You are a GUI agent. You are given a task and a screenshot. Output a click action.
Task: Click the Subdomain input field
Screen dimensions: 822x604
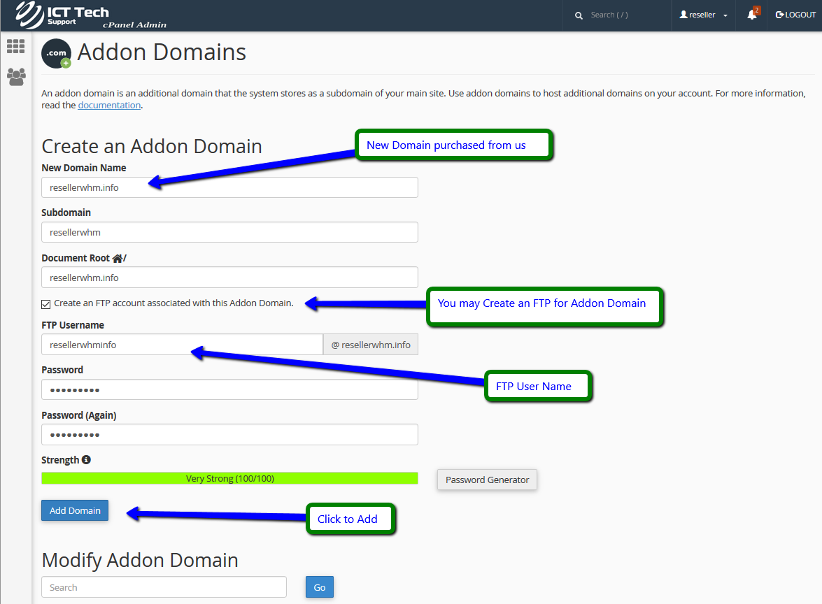pos(229,232)
